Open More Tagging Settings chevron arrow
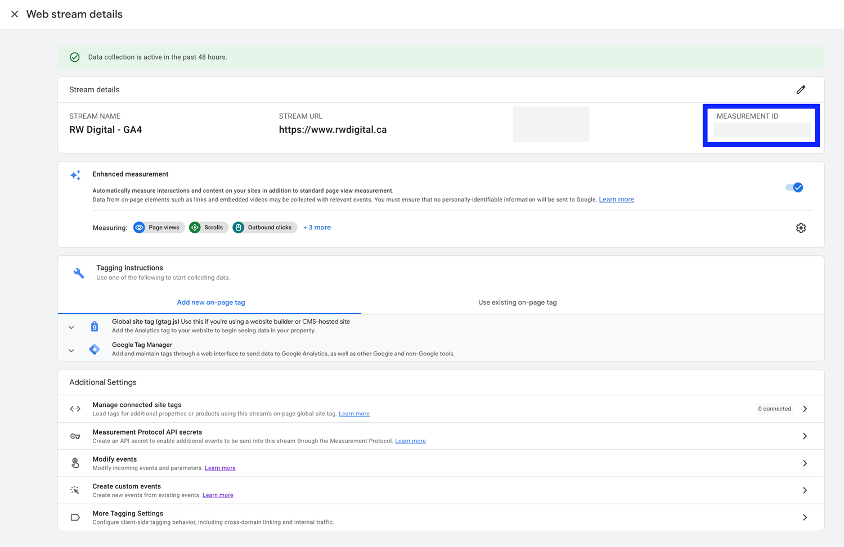 [805, 517]
